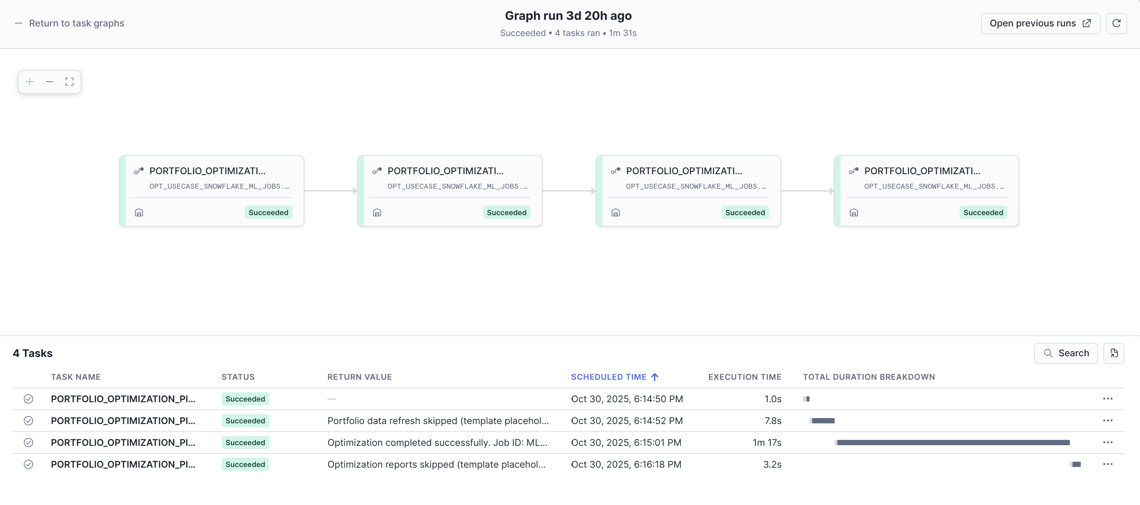Select the third node in the task graph
The image size is (1140, 505).
[688, 190]
